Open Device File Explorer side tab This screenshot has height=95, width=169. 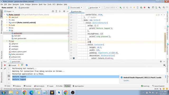167,65
